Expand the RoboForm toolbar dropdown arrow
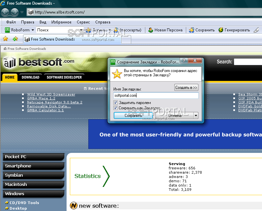 pos(33,30)
